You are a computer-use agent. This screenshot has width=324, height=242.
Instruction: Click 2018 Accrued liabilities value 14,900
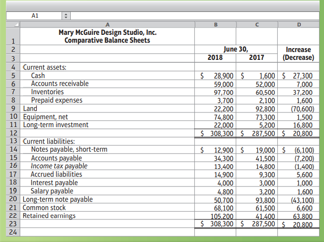(224, 175)
